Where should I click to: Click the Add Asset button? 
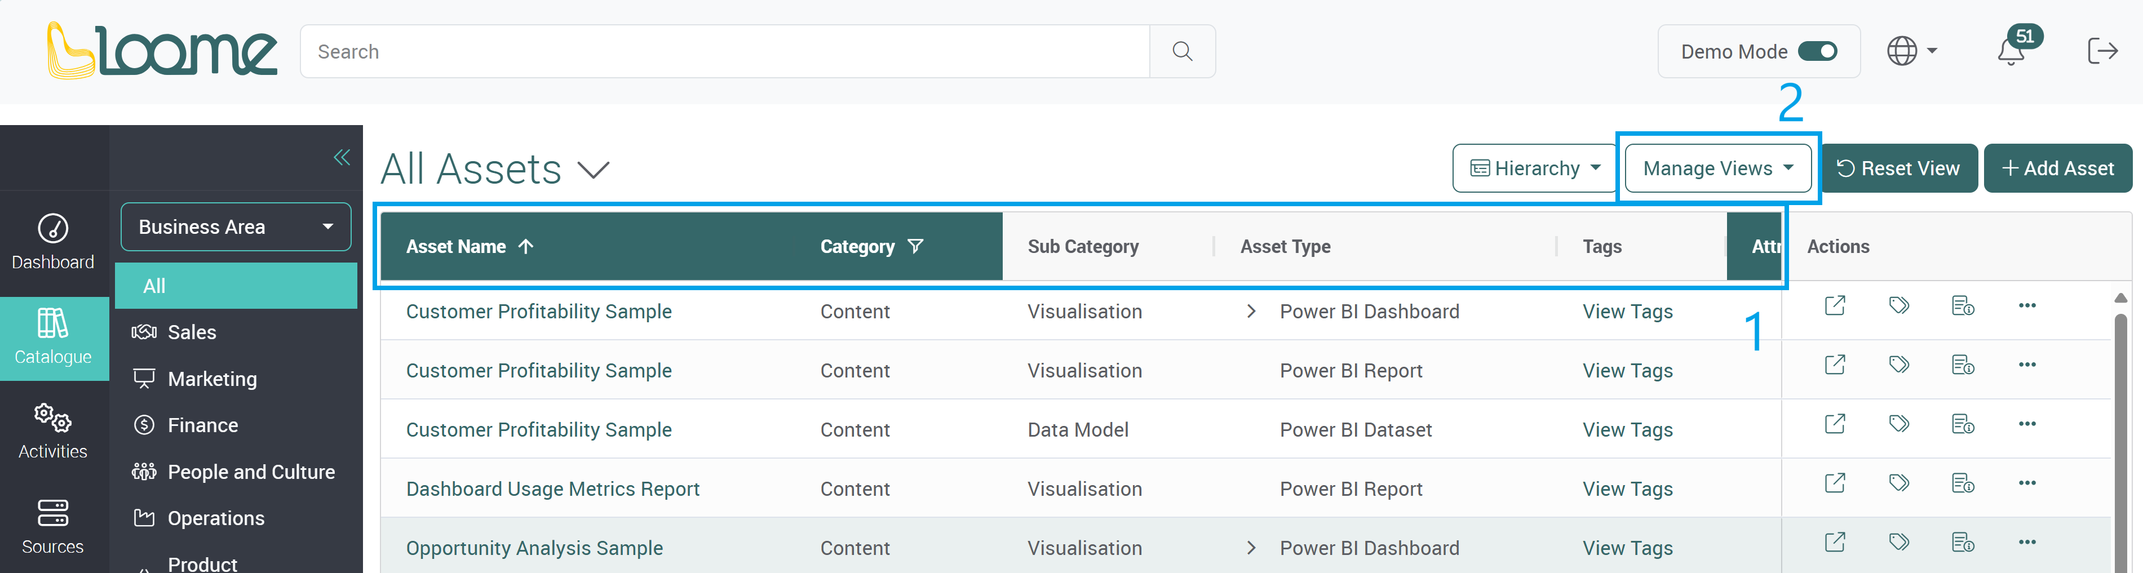(2057, 169)
